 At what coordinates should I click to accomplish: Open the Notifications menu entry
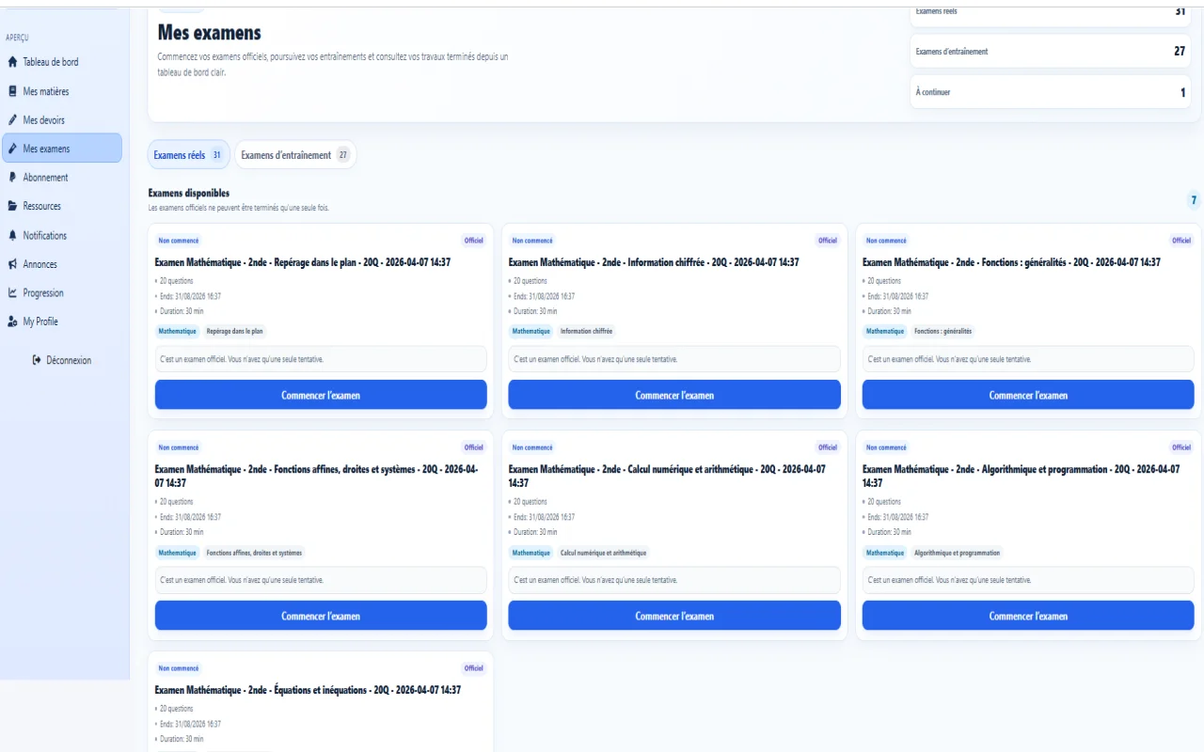(62, 235)
